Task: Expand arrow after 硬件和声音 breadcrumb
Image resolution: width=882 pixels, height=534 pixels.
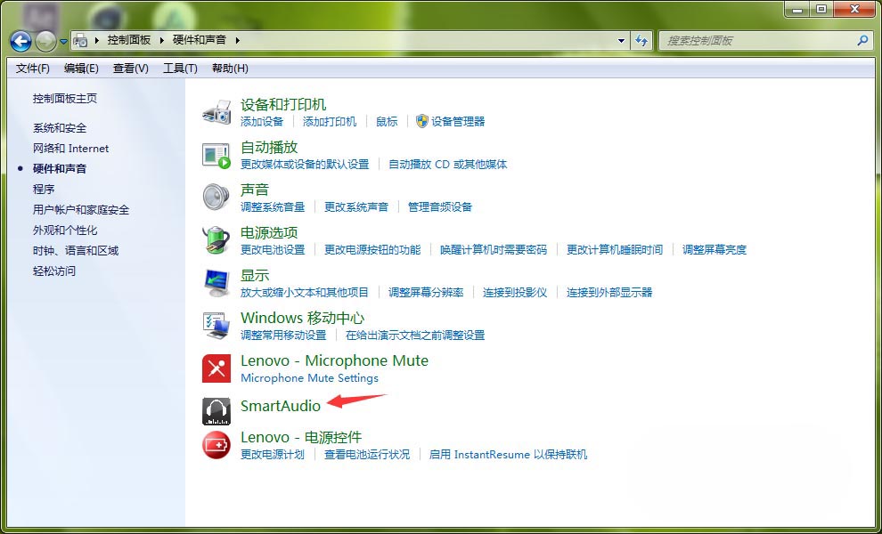Action: coord(237,40)
